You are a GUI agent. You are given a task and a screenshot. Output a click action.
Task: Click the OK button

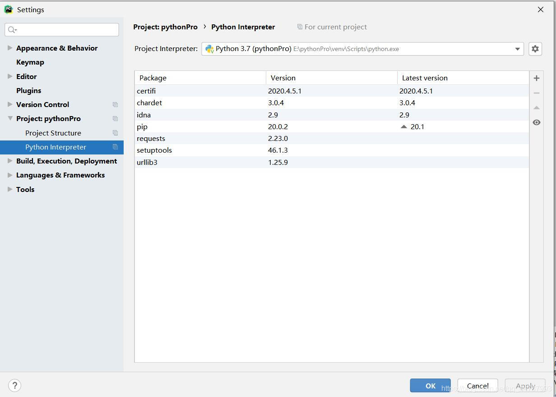tap(429, 386)
